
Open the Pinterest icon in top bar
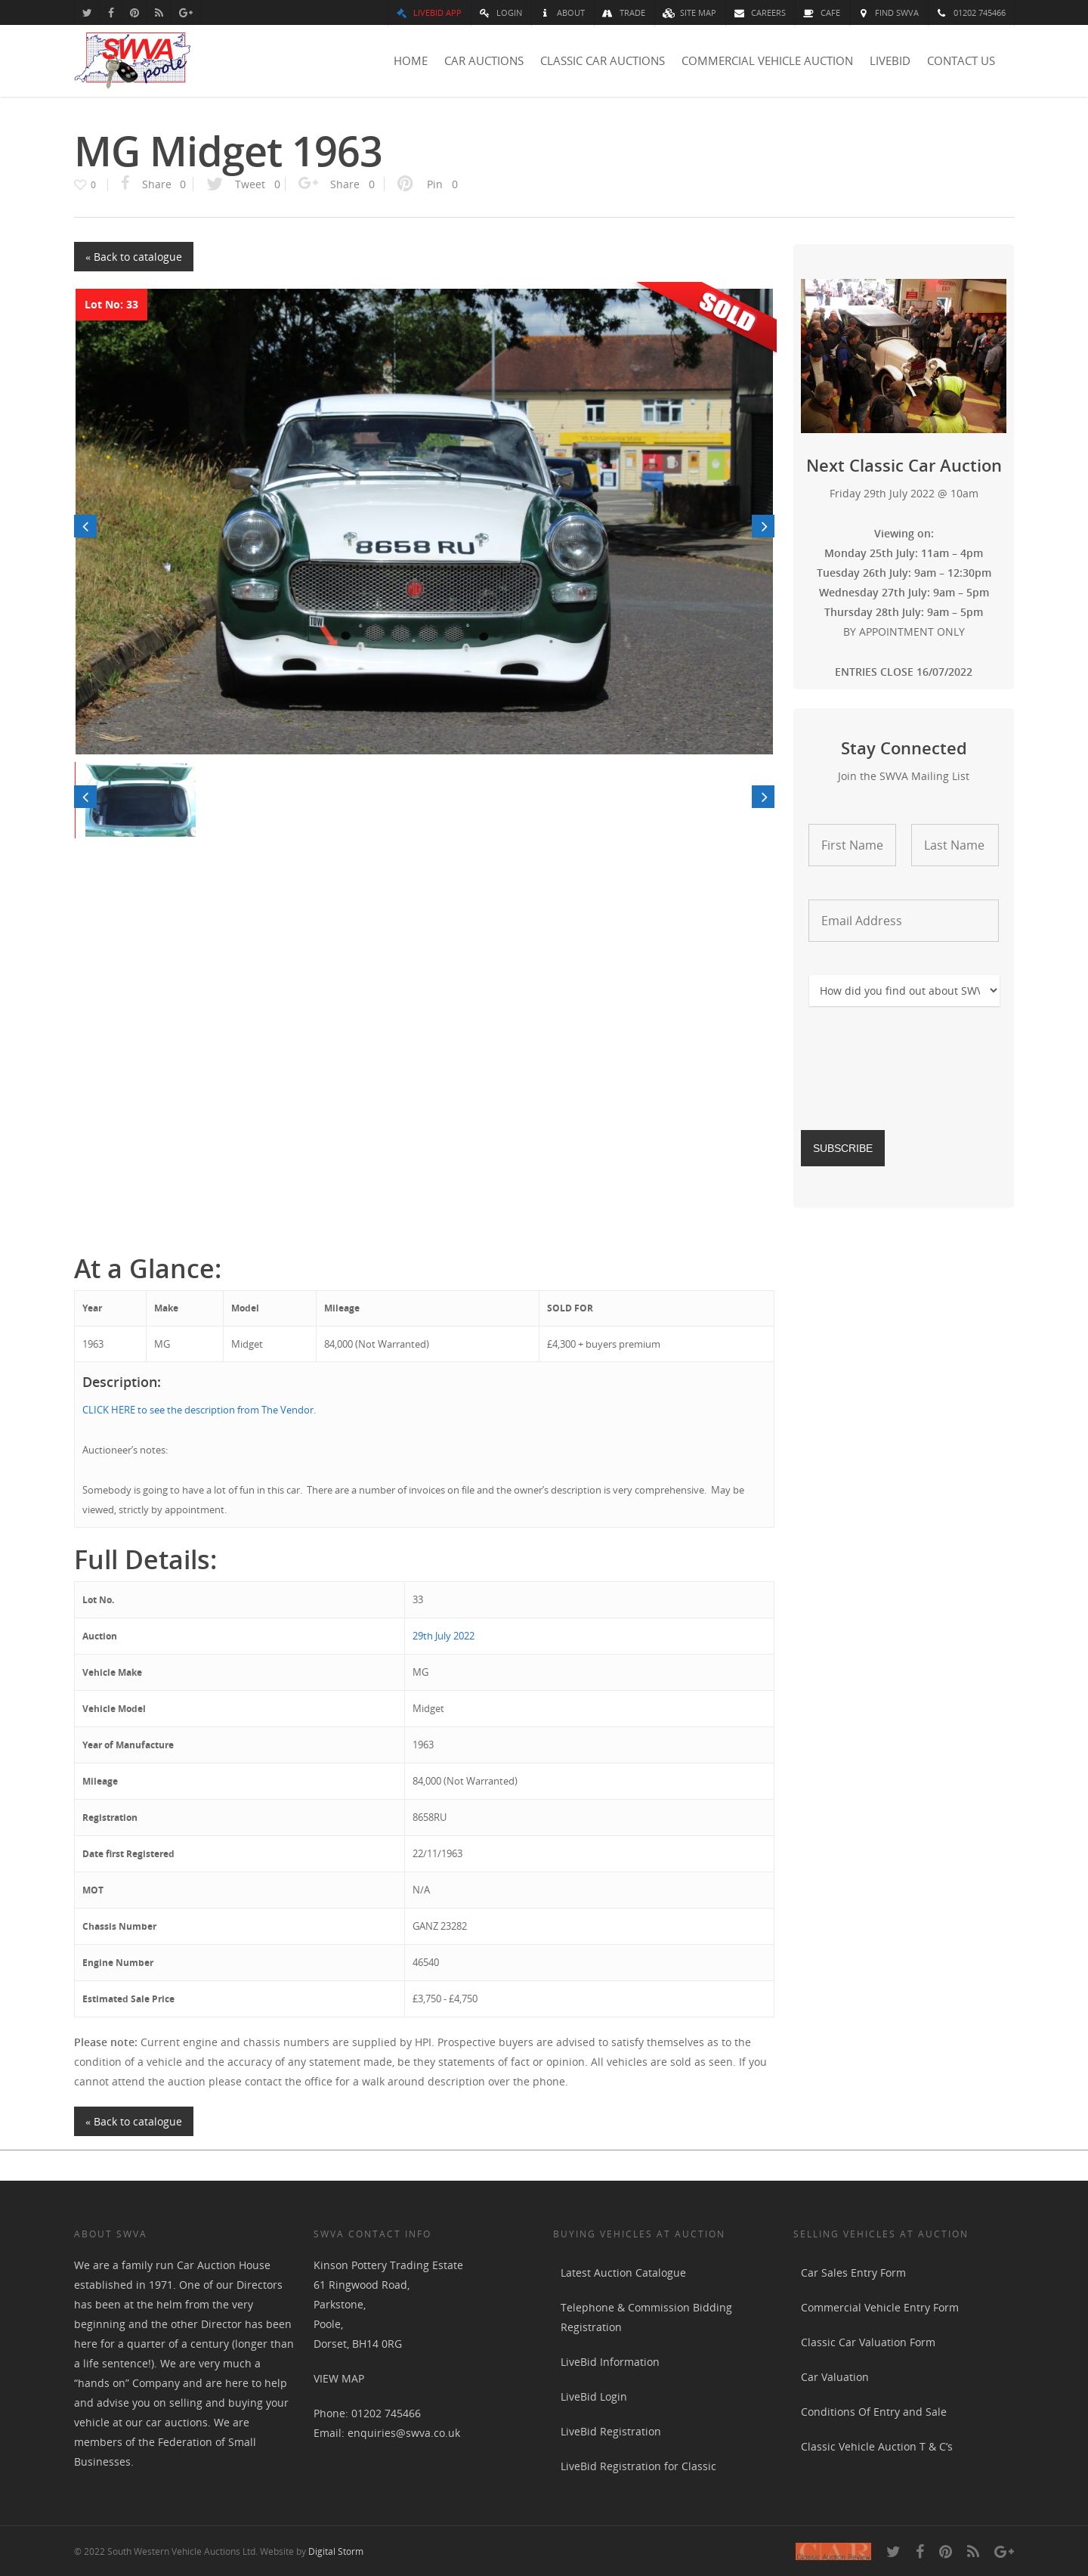[134, 13]
